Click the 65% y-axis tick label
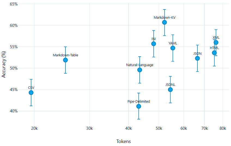This screenshot has width=231, height=146. tap(6, 4)
